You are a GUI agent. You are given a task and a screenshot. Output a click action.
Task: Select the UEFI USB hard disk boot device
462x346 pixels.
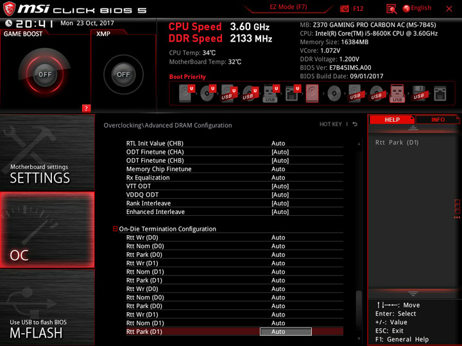(229, 94)
